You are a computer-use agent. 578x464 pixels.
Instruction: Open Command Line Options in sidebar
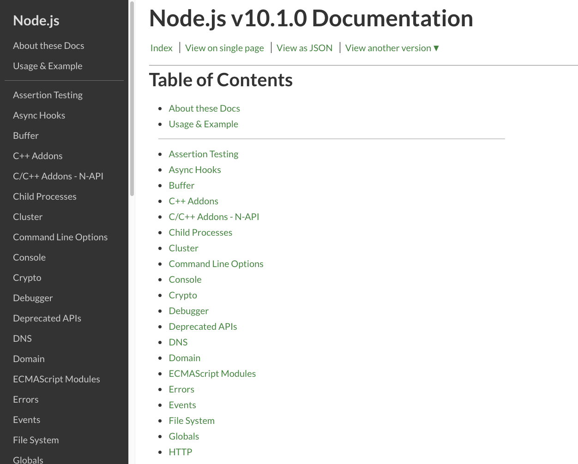click(x=60, y=237)
